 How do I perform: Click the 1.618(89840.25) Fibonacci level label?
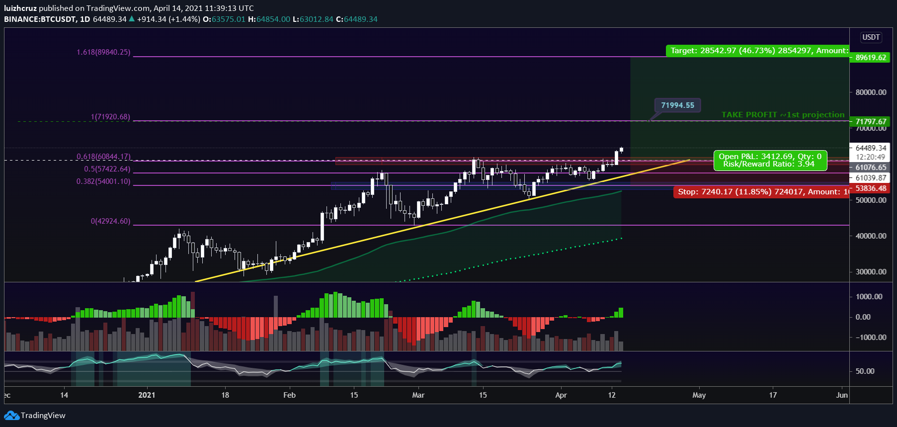103,52
